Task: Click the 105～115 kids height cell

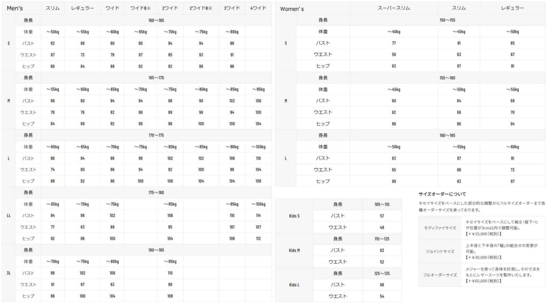Action: point(382,204)
